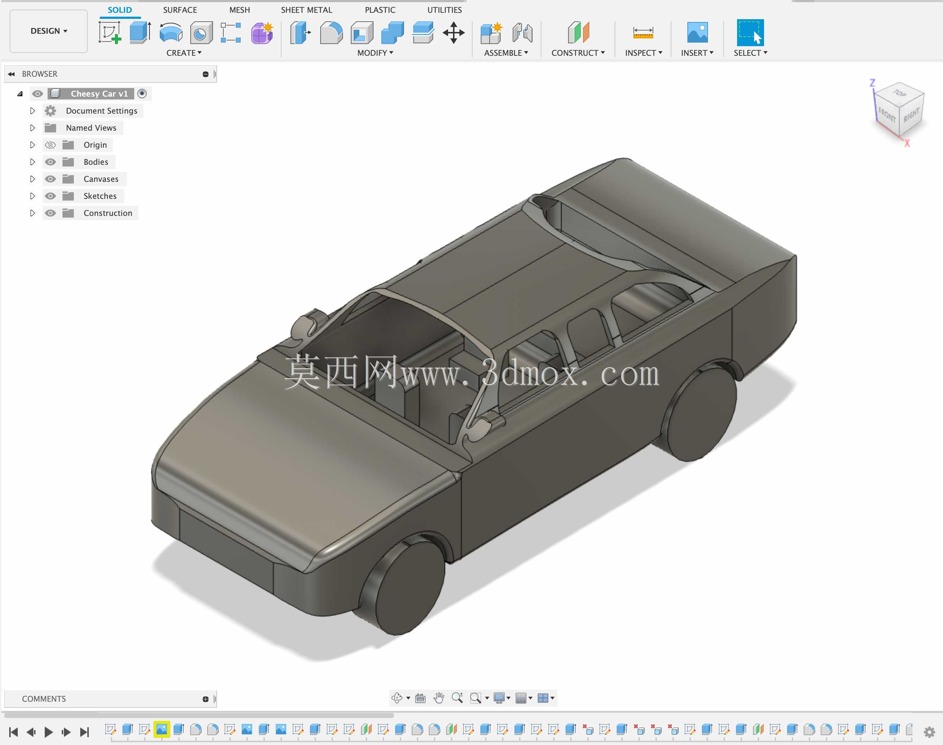The width and height of the screenshot is (943, 745).
Task: Select the Shell tool
Action: coord(361,33)
